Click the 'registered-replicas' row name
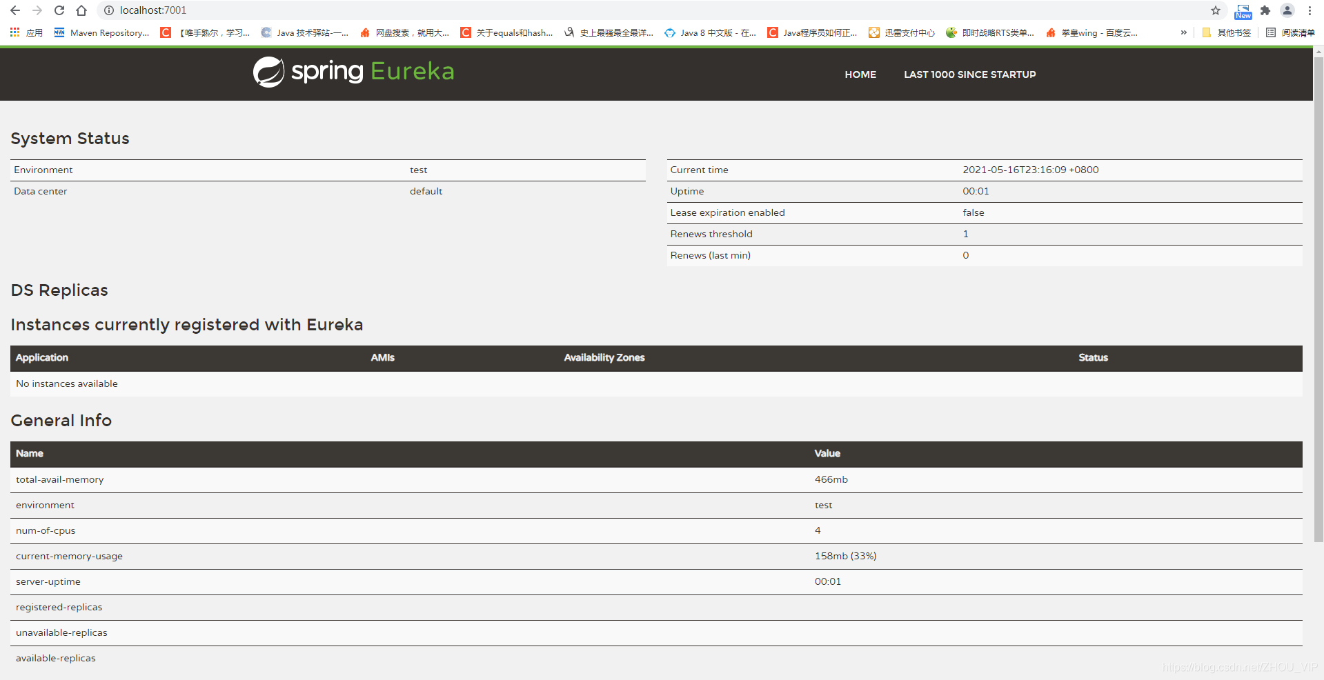This screenshot has height=680, width=1324. (x=59, y=607)
